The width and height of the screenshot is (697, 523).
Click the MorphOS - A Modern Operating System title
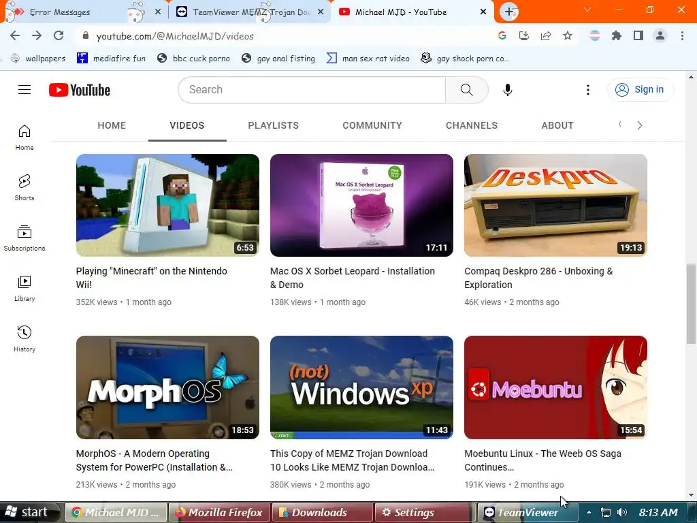click(x=155, y=460)
